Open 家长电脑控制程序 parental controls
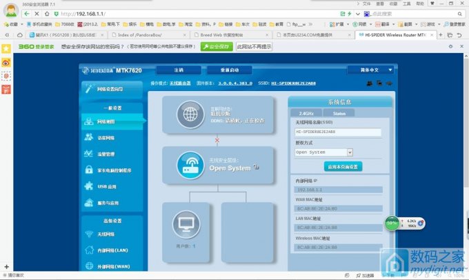Image resolution: width=469 pixels, height=280 pixels. pos(114,170)
